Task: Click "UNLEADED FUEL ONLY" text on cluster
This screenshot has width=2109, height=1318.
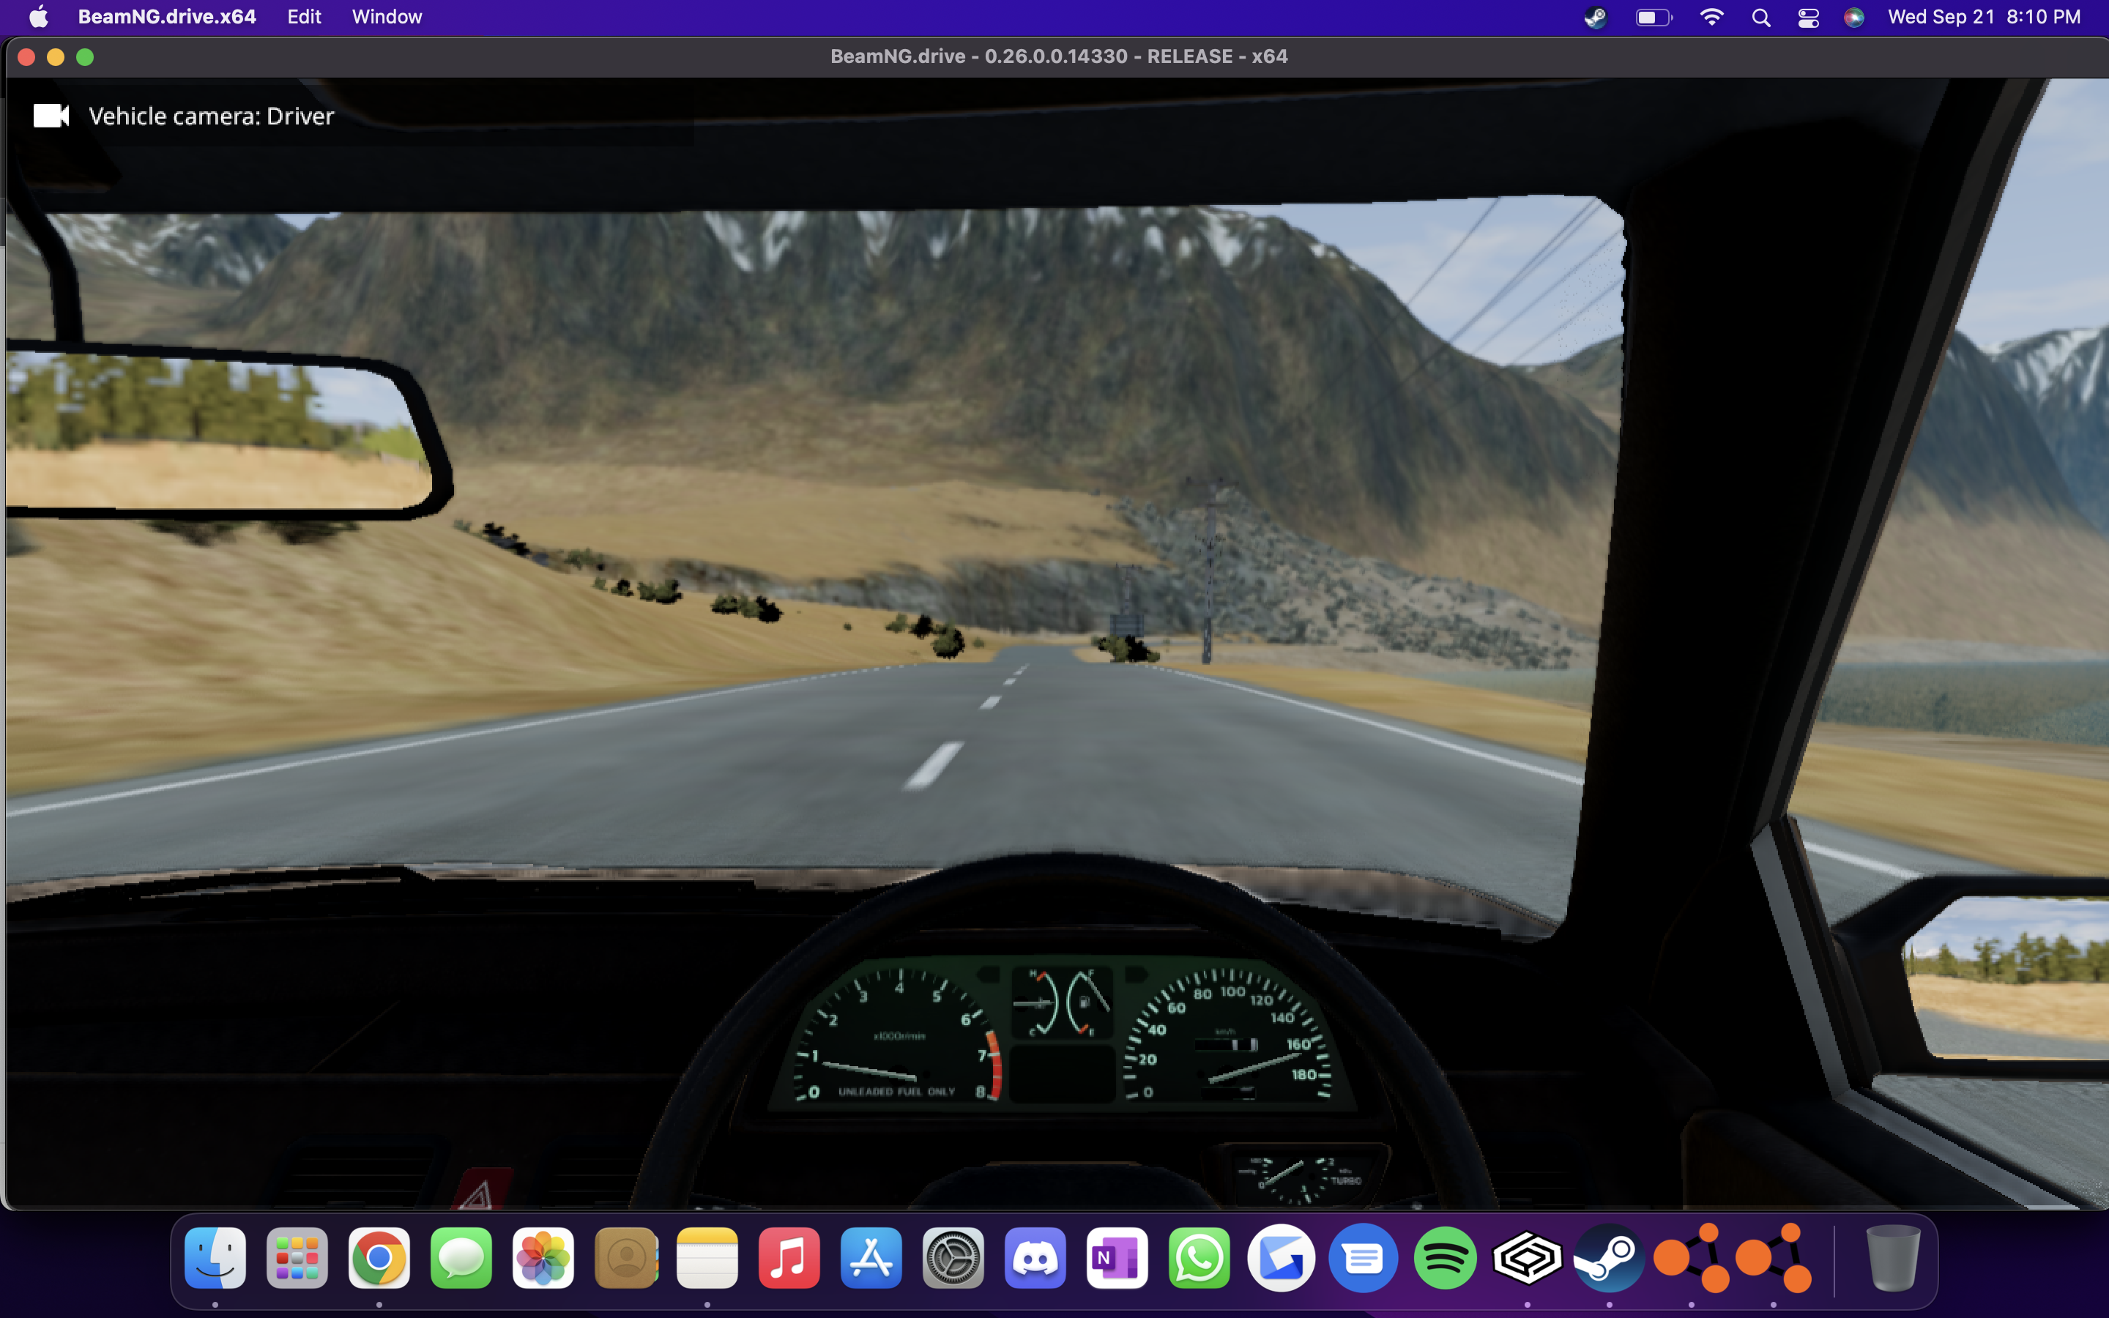Action: [896, 1091]
